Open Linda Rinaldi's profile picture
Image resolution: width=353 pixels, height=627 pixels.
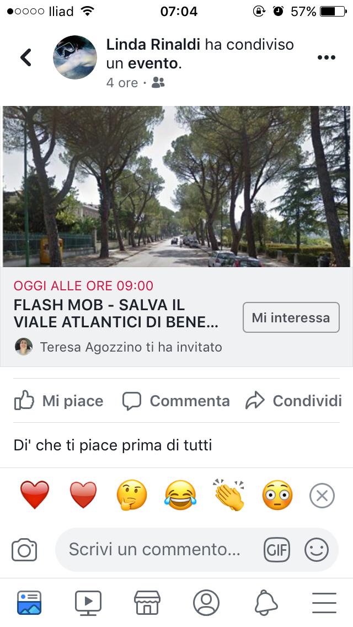[x=75, y=57]
